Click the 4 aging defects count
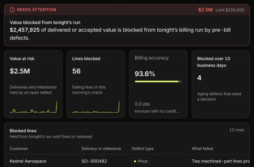 pos(199,78)
